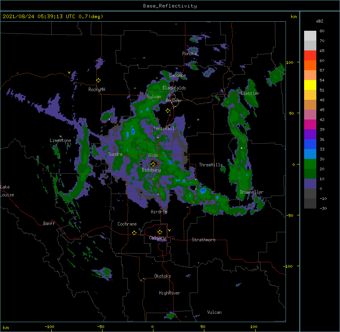This screenshot has height=332, width=340.
Task: Click the Ponoka town label
Action: 189,54
